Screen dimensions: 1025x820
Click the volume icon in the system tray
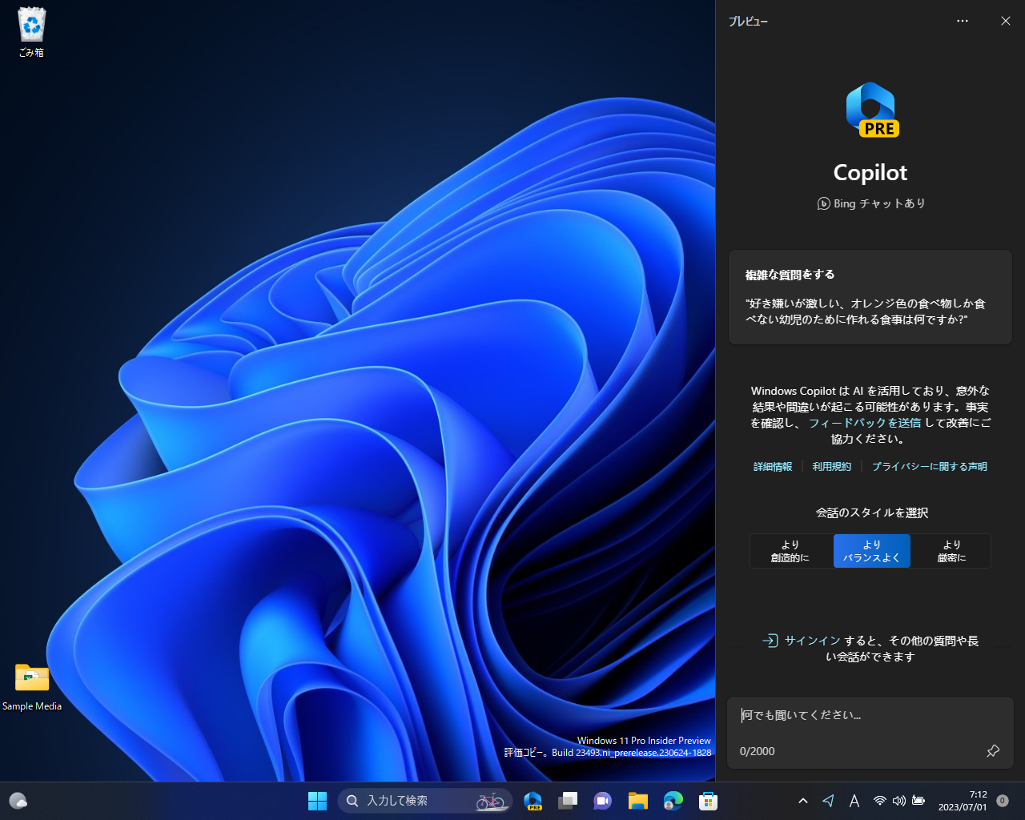tap(898, 800)
